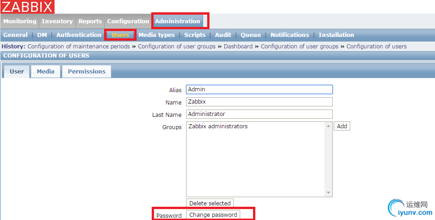The image size is (435, 220).
Task: Go to DM submenu
Action: pyautogui.click(x=42, y=35)
